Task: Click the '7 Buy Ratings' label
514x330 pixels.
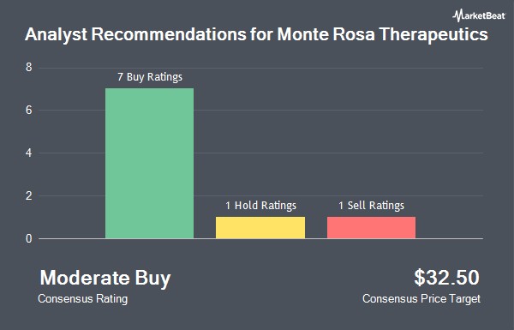Action: [150, 77]
